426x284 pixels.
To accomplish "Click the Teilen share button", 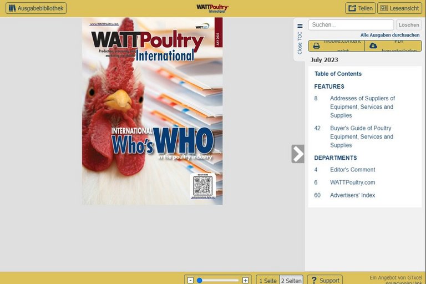I will coord(360,8).
